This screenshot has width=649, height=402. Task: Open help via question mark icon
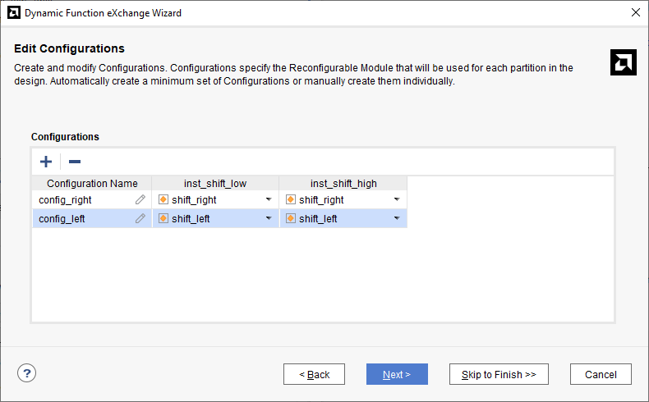(x=26, y=373)
